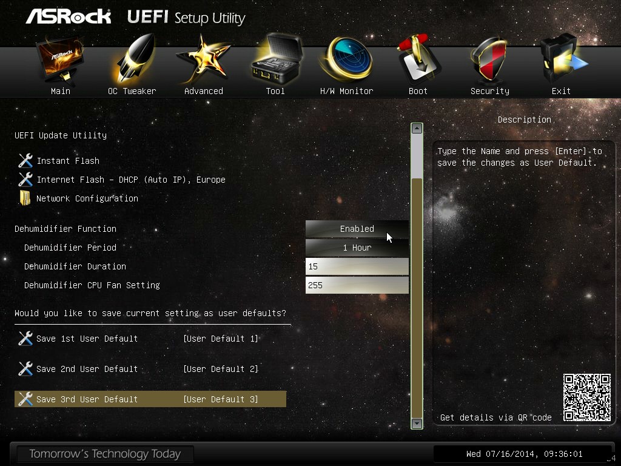The width and height of the screenshot is (621, 466).
Task: Click the date and time display
Action: 524,454
